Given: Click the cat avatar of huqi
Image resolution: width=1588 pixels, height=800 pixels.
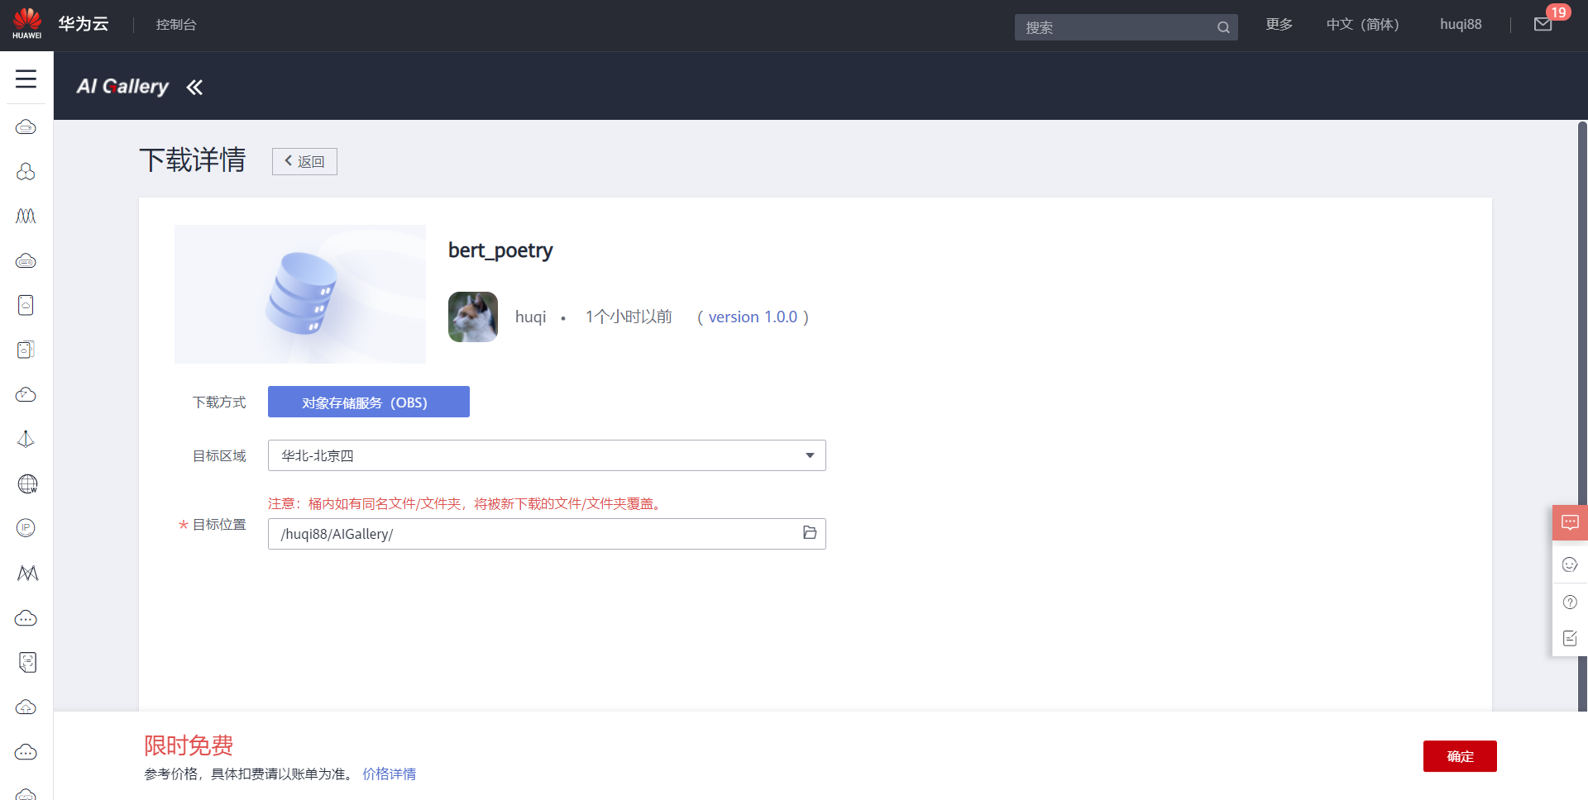Looking at the screenshot, I should [x=473, y=317].
